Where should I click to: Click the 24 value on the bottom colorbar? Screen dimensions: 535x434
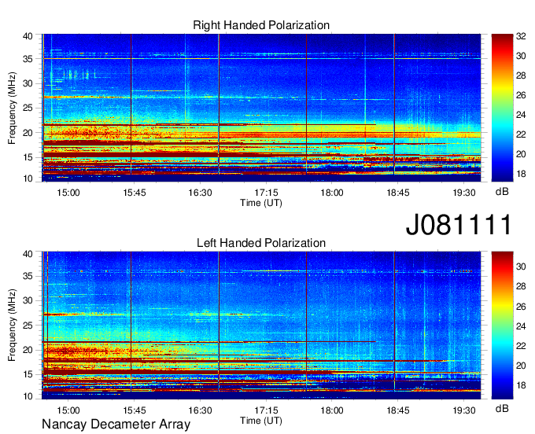pyautogui.click(x=521, y=326)
